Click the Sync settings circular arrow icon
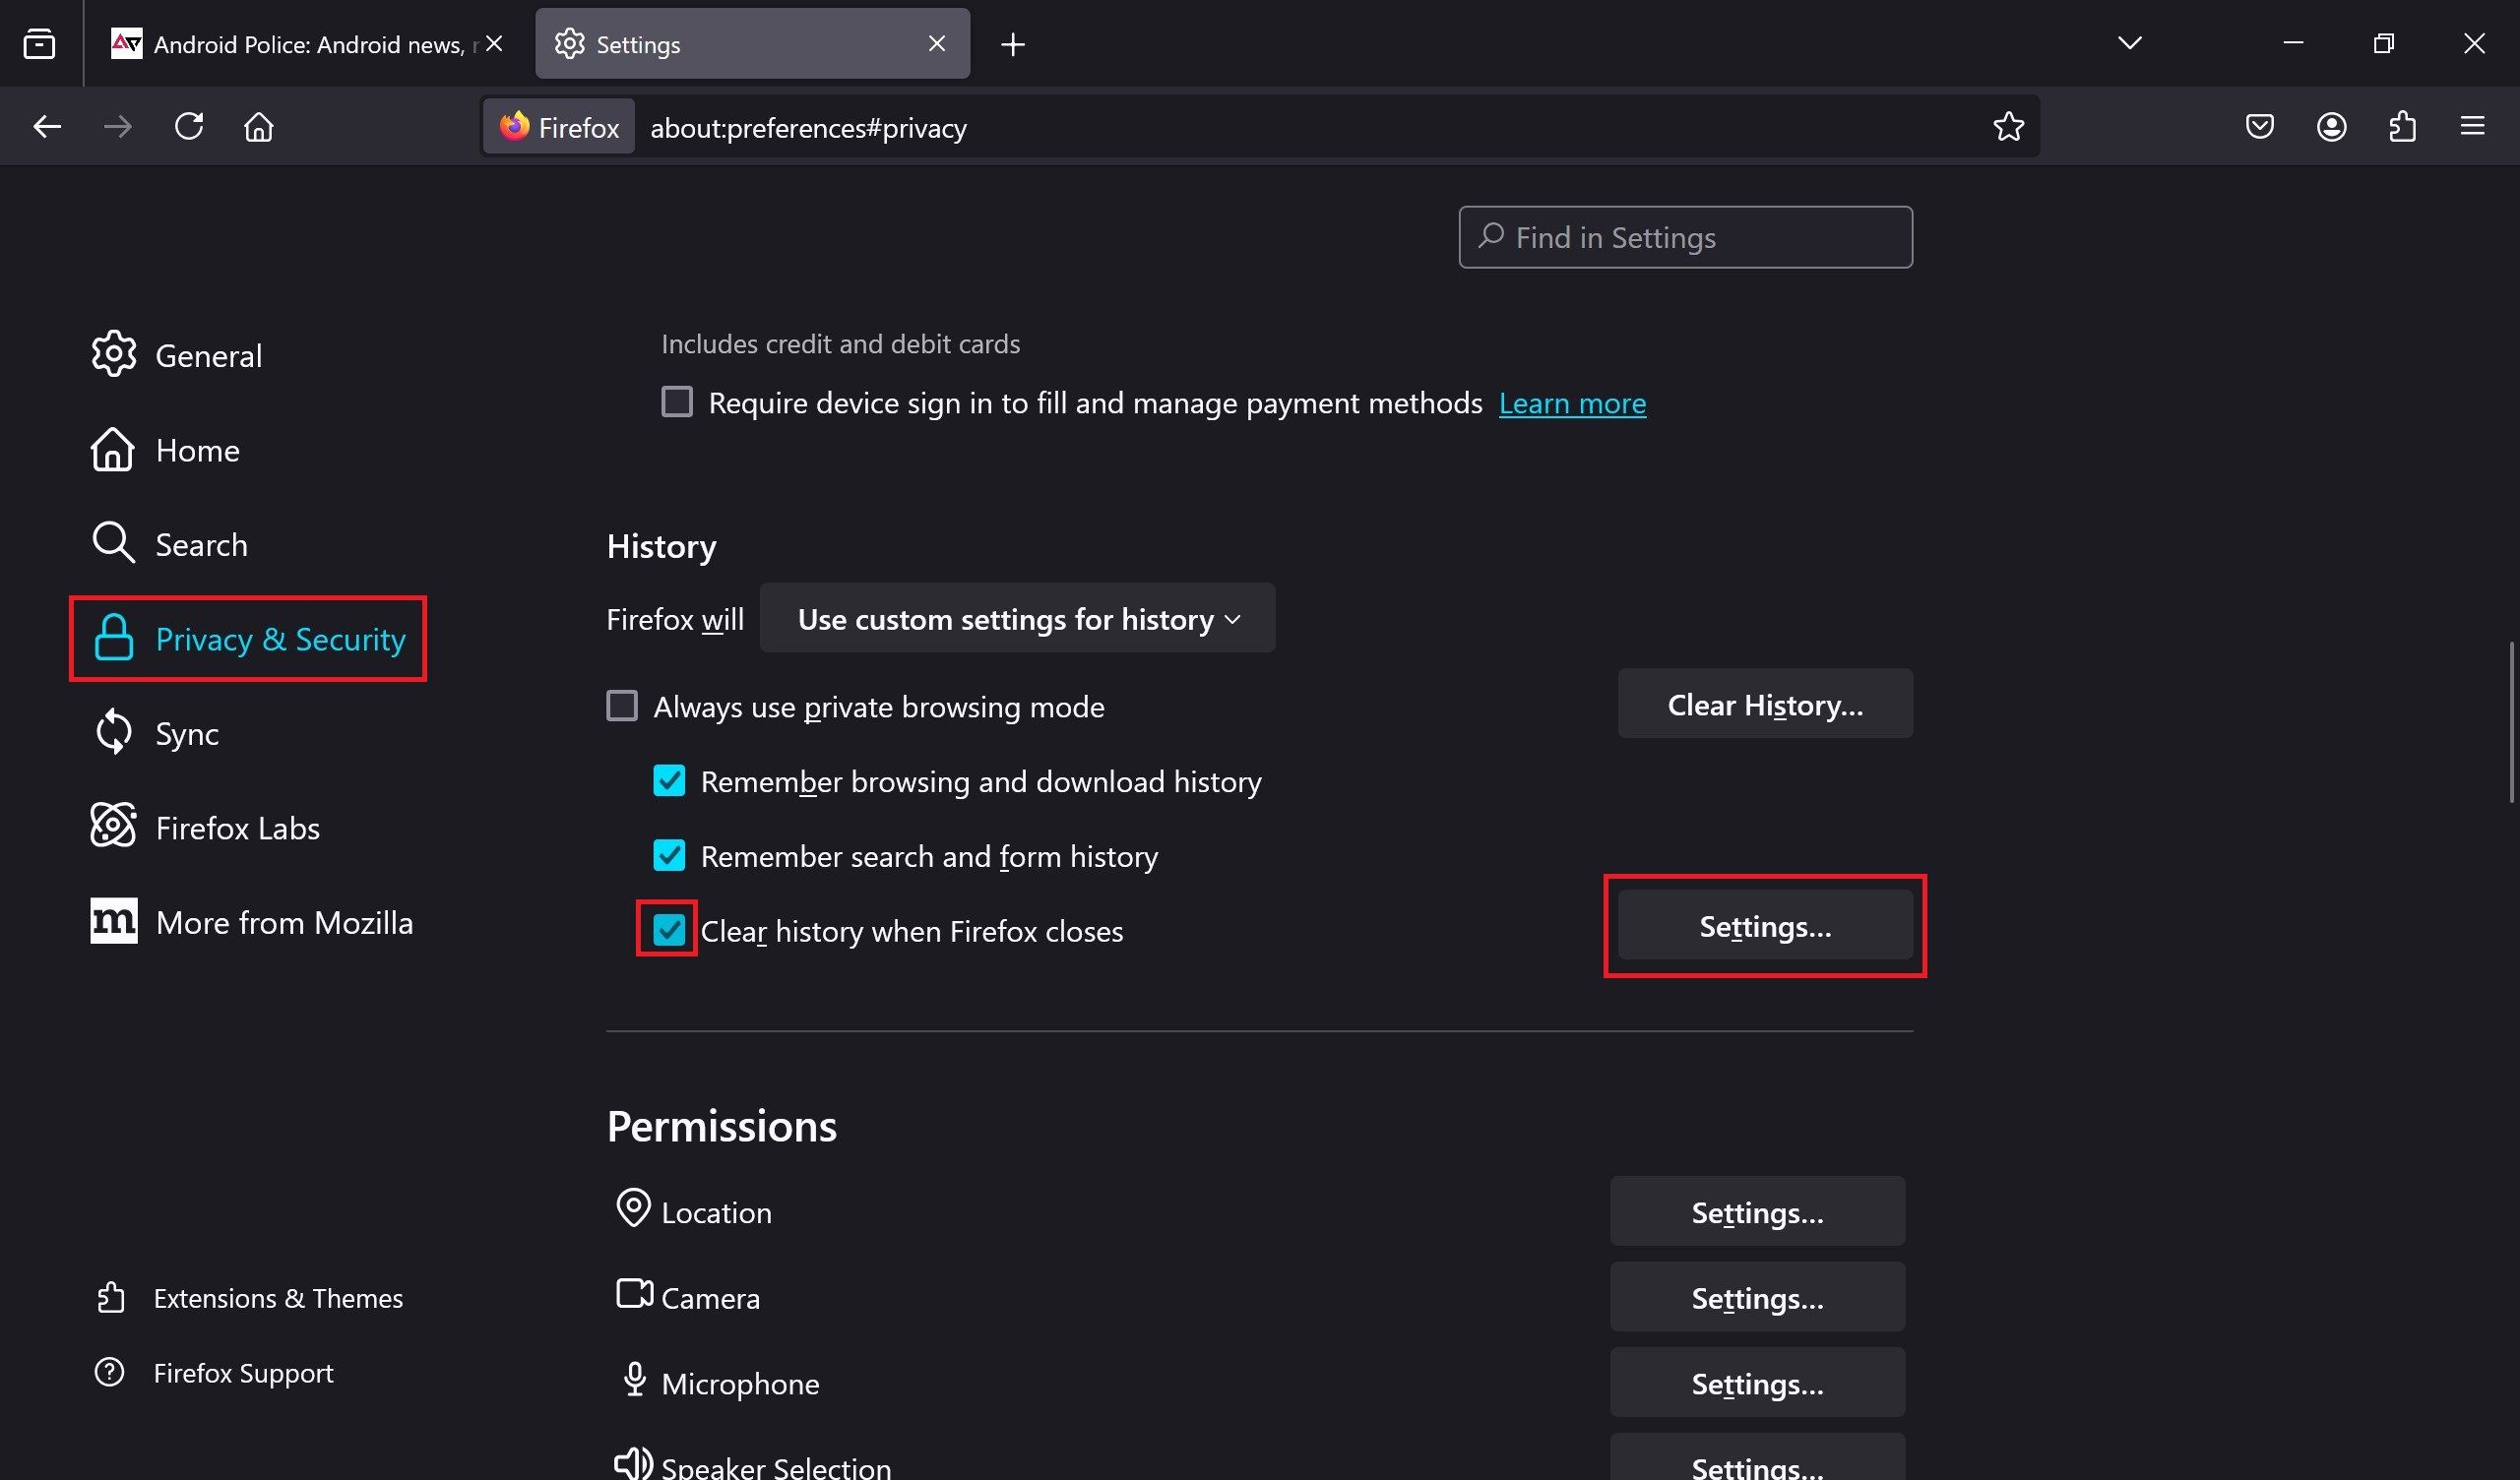Viewport: 2520px width, 1480px height. click(x=113, y=733)
